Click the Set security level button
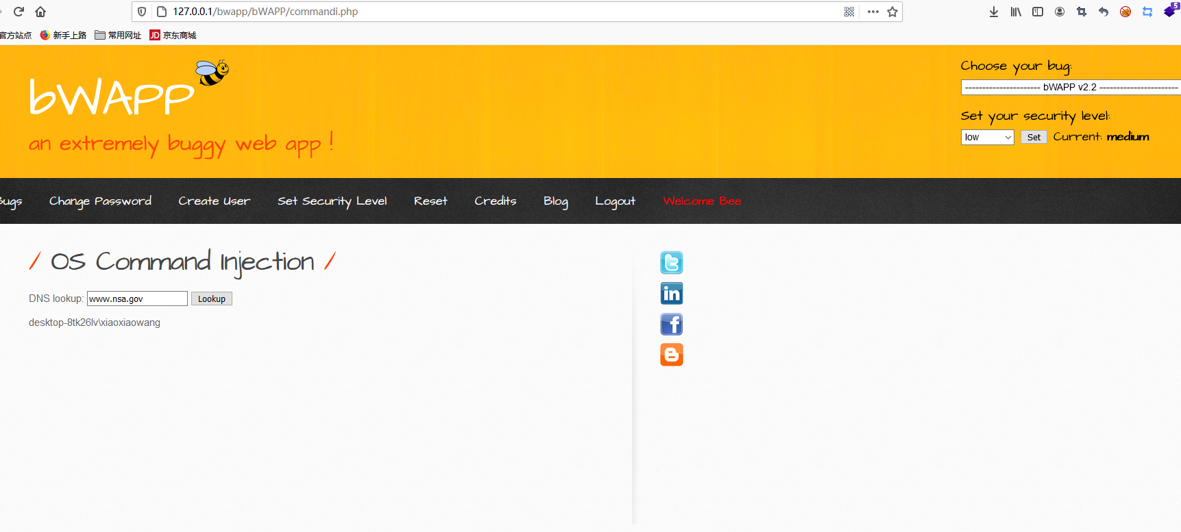1181x532 pixels. 1034,137
